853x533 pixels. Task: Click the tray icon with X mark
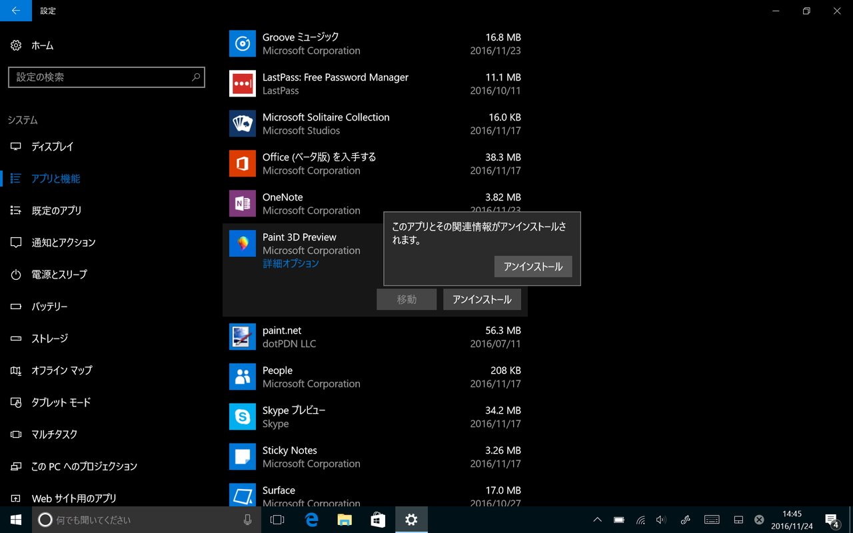759,520
